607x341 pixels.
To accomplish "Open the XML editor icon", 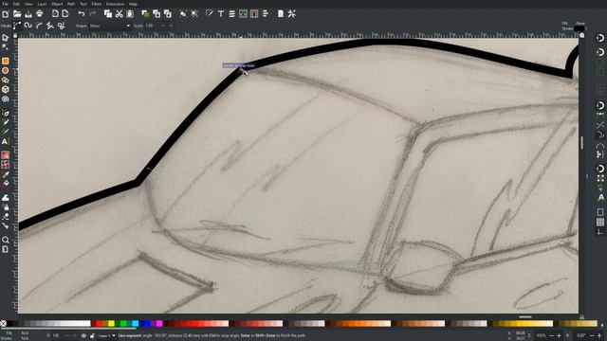I will (243, 14).
